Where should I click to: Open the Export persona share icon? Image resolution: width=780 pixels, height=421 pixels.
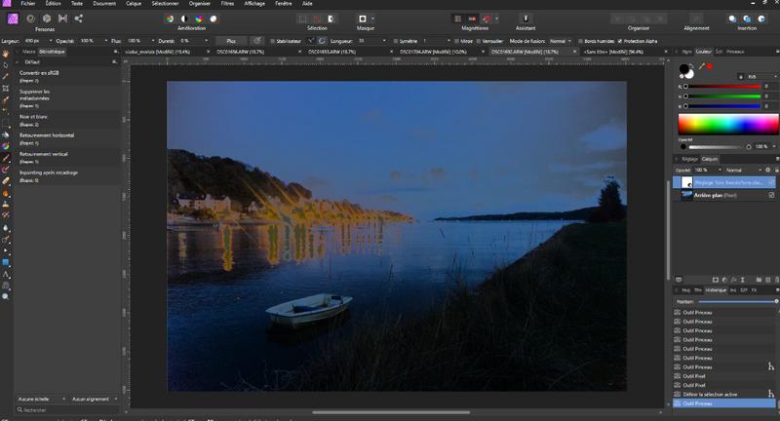tap(79, 19)
